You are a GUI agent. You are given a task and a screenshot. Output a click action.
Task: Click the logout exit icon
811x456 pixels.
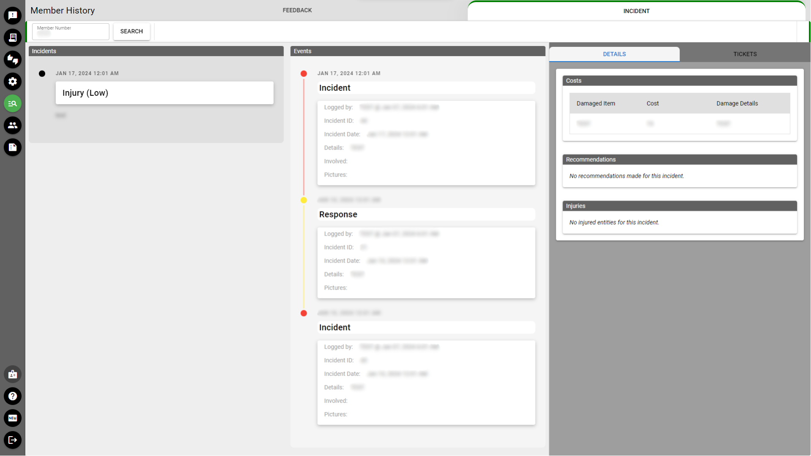click(13, 440)
